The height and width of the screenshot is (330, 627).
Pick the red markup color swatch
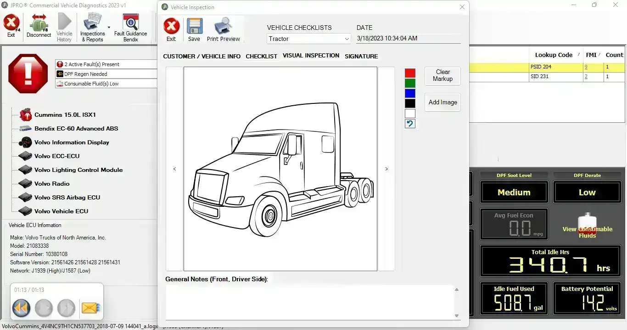410,73
